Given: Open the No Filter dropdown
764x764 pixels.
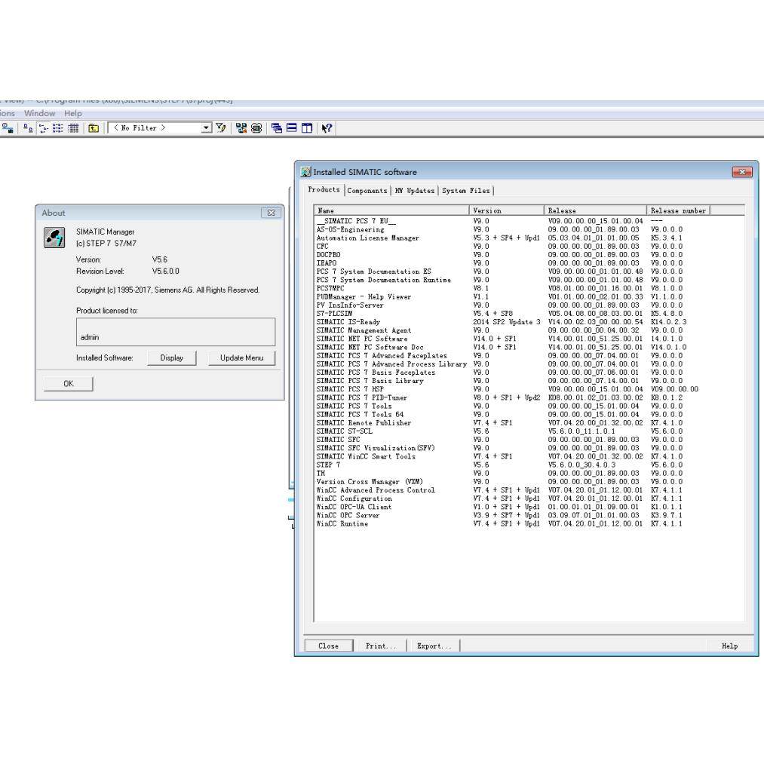Looking at the screenshot, I should [x=207, y=128].
